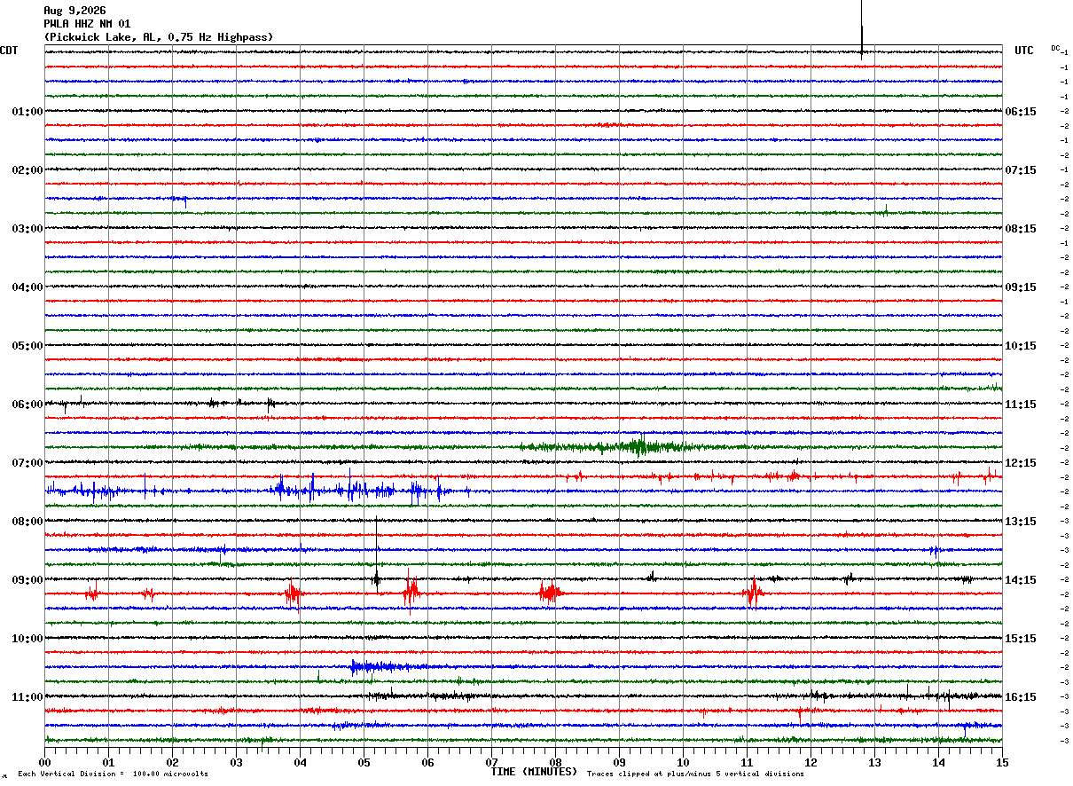The image size is (1073, 786).
Task: Select the 02:00 CDT row label
Action: click(x=27, y=170)
